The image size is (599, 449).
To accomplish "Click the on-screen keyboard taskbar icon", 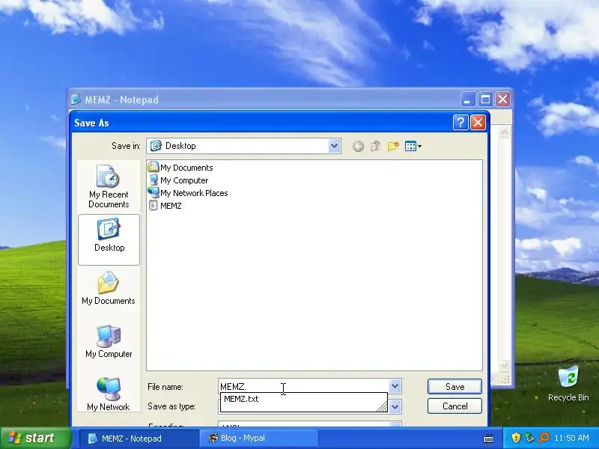I will tap(488, 439).
